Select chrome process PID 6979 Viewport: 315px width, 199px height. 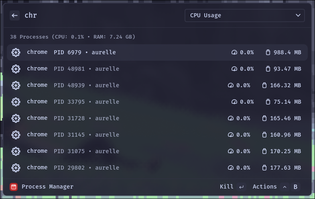point(157,52)
